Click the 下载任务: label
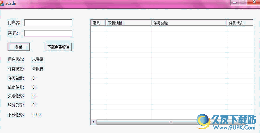 (16, 115)
